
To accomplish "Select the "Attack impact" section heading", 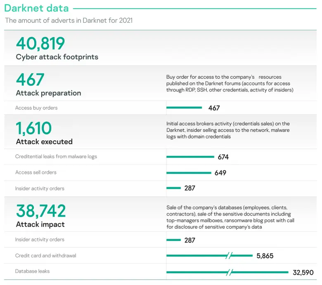I will pyautogui.click(x=40, y=224).
